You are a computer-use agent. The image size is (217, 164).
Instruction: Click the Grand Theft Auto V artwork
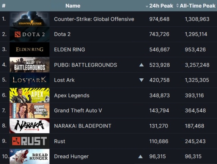[x=30, y=111]
